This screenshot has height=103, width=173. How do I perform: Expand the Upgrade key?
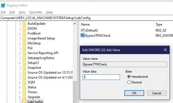pyautogui.click(x=20, y=97)
